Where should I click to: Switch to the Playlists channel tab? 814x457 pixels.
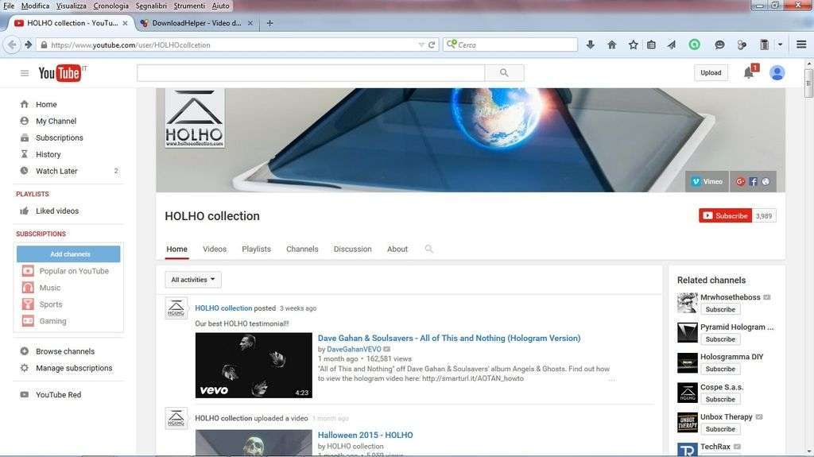pyautogui.click(x=257, y=249)
